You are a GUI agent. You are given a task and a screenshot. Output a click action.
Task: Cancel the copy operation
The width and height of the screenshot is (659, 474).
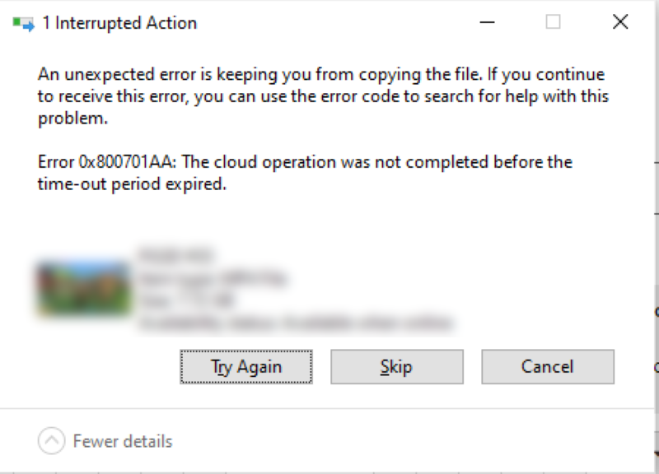point(548,366)
